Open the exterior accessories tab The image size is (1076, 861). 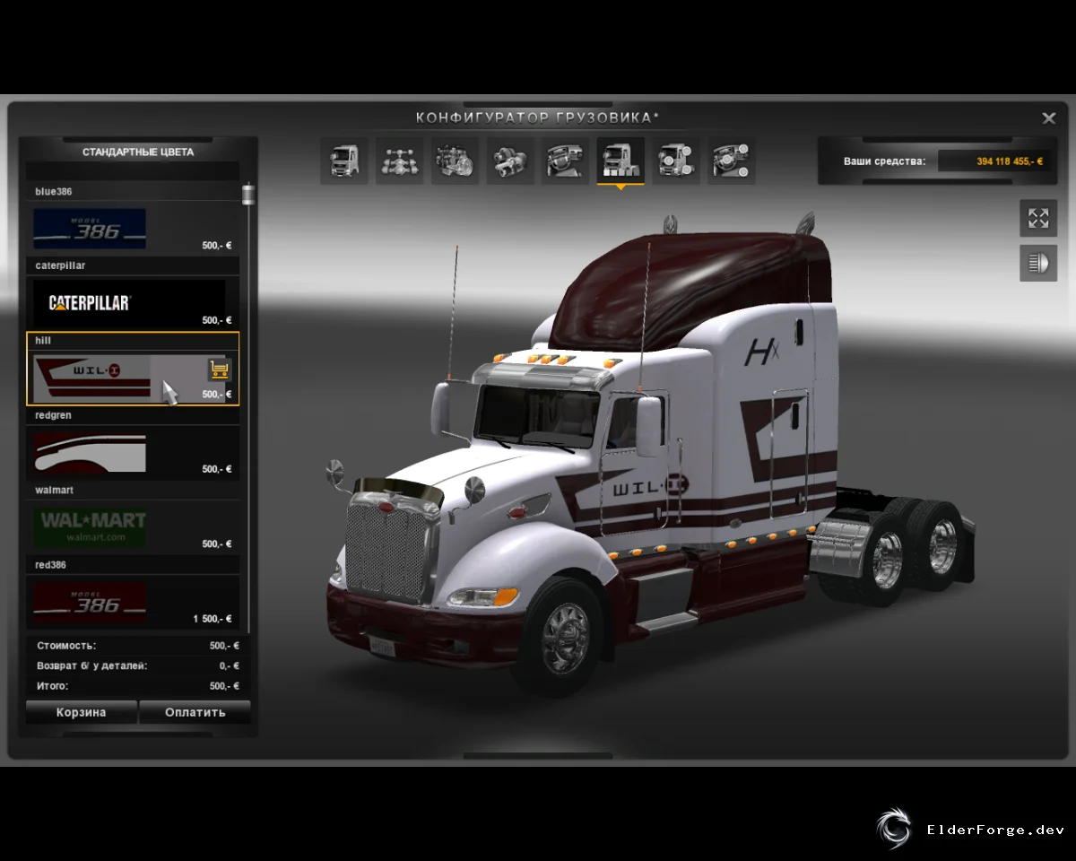[675, 161]
